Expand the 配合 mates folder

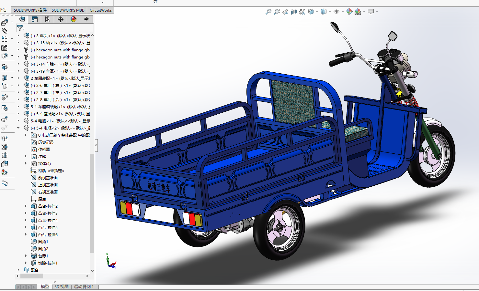tap(18, 270)
